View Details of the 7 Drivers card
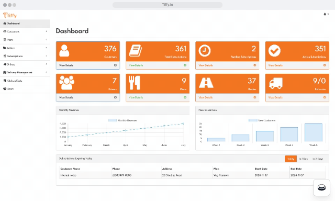 [x=66, y=97]
